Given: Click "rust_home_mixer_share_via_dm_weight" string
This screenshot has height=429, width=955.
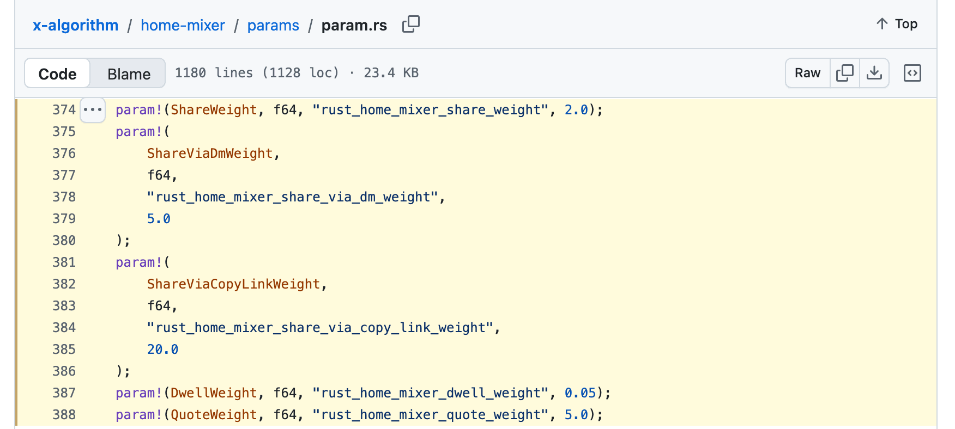Looking at the screenshot, I should (293, 197).
